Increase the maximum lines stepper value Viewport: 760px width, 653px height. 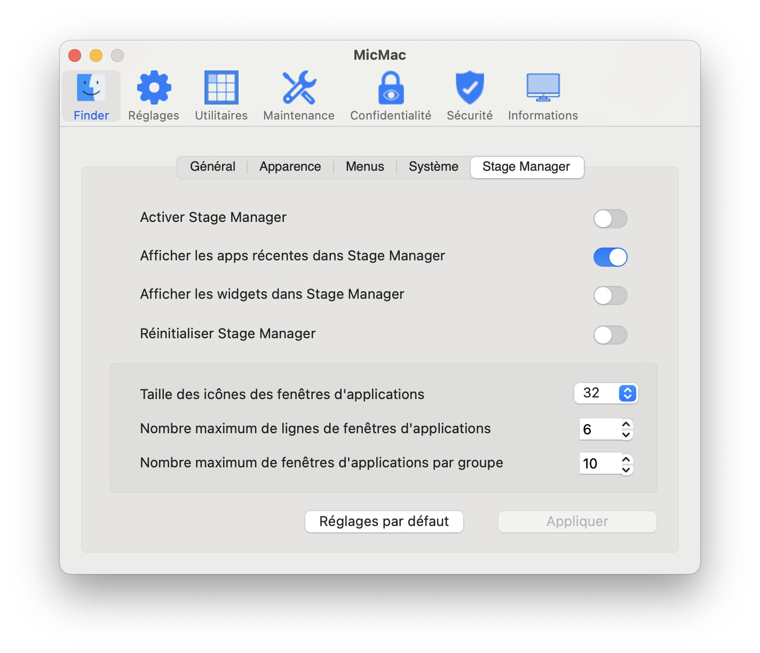tap(627, 424)
